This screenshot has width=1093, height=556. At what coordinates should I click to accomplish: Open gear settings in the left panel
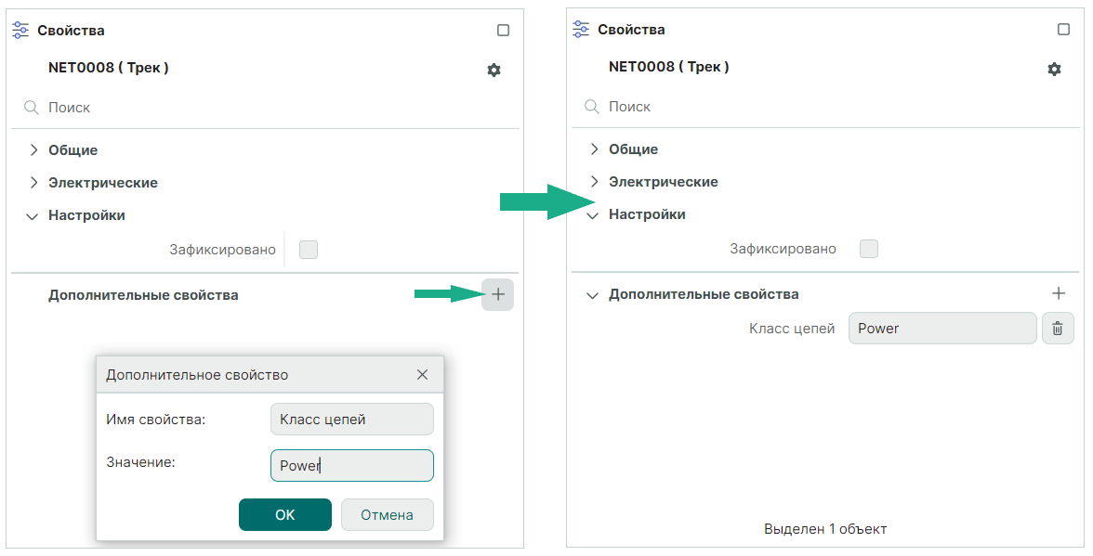494,70
